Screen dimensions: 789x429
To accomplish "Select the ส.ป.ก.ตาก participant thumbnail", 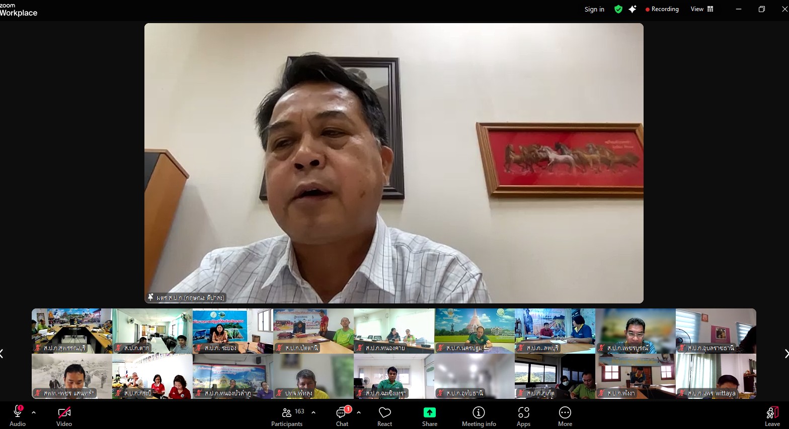I will coord(152,331).
